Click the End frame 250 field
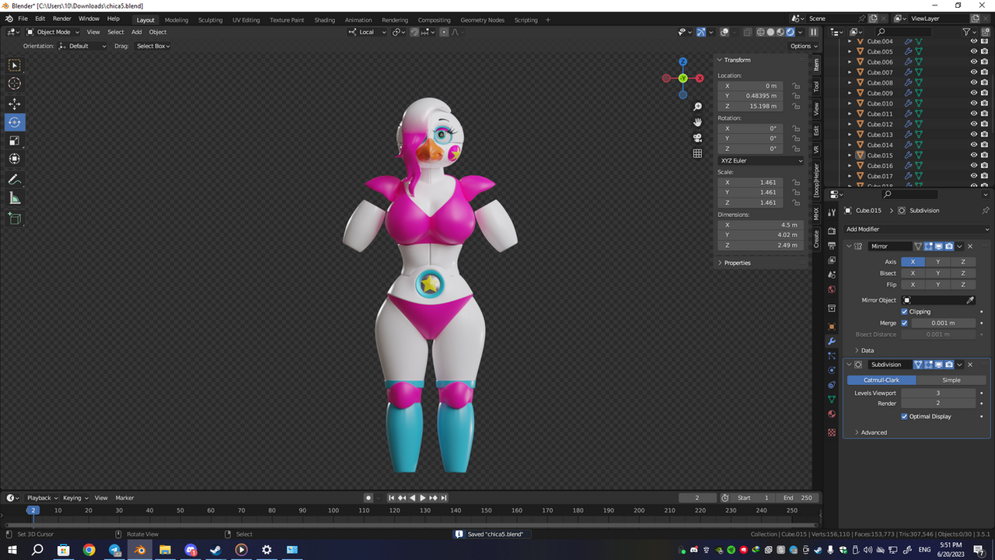995x560 pixels. pyautogui.click(x=796, y=498)
